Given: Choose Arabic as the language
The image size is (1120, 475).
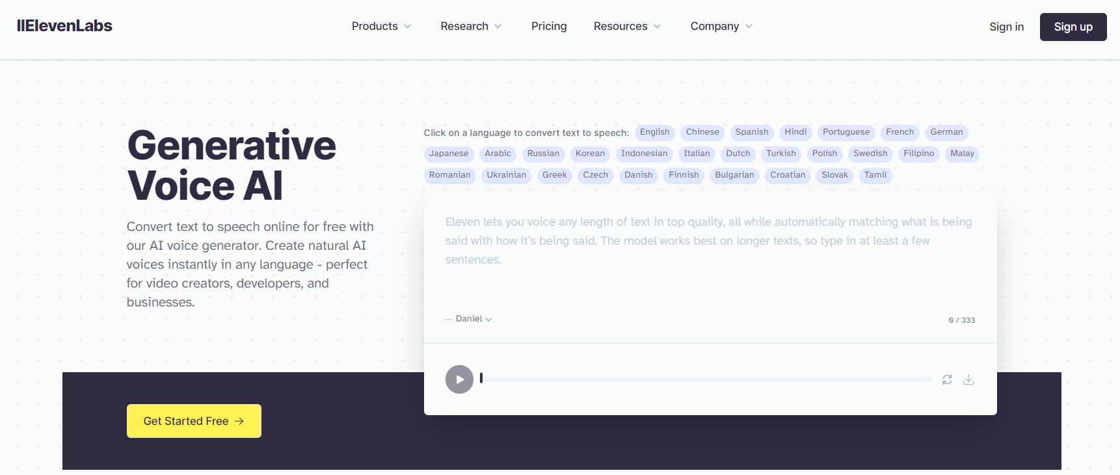Looking at the screenshot, I should pos(498,154).
